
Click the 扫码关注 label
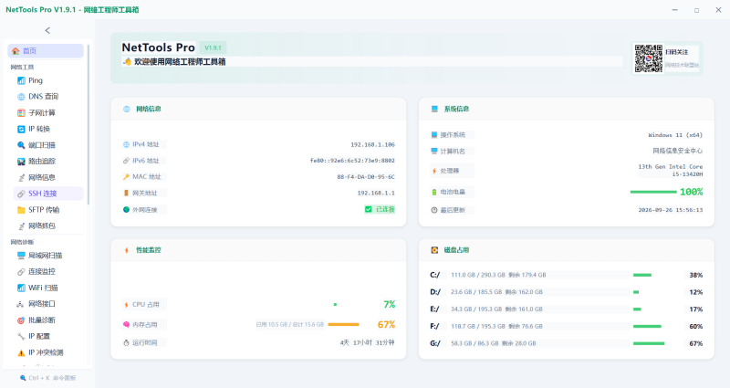pyautogui.click(x=676, y=52)
